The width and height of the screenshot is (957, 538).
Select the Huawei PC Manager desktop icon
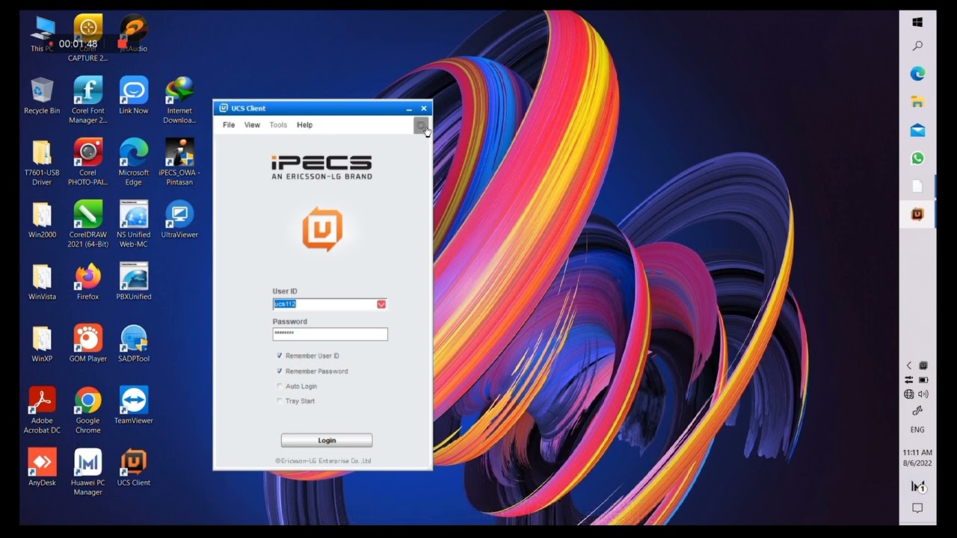[87, 472]
